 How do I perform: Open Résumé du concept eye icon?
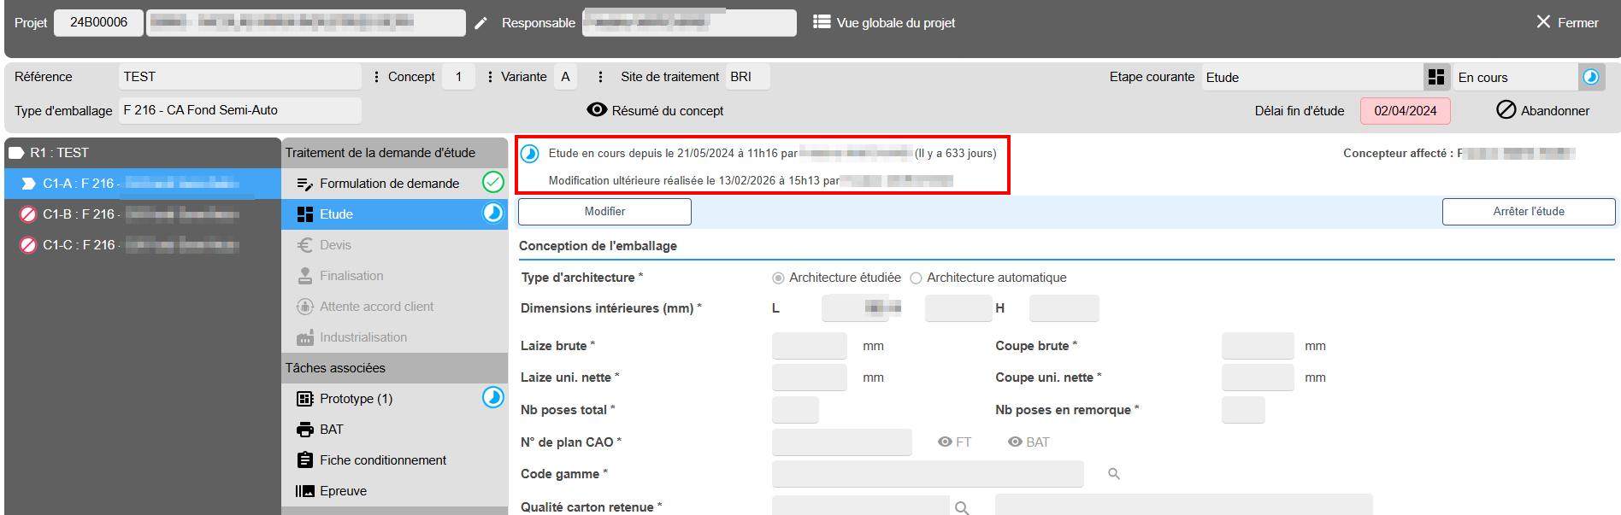pos(597,110)
